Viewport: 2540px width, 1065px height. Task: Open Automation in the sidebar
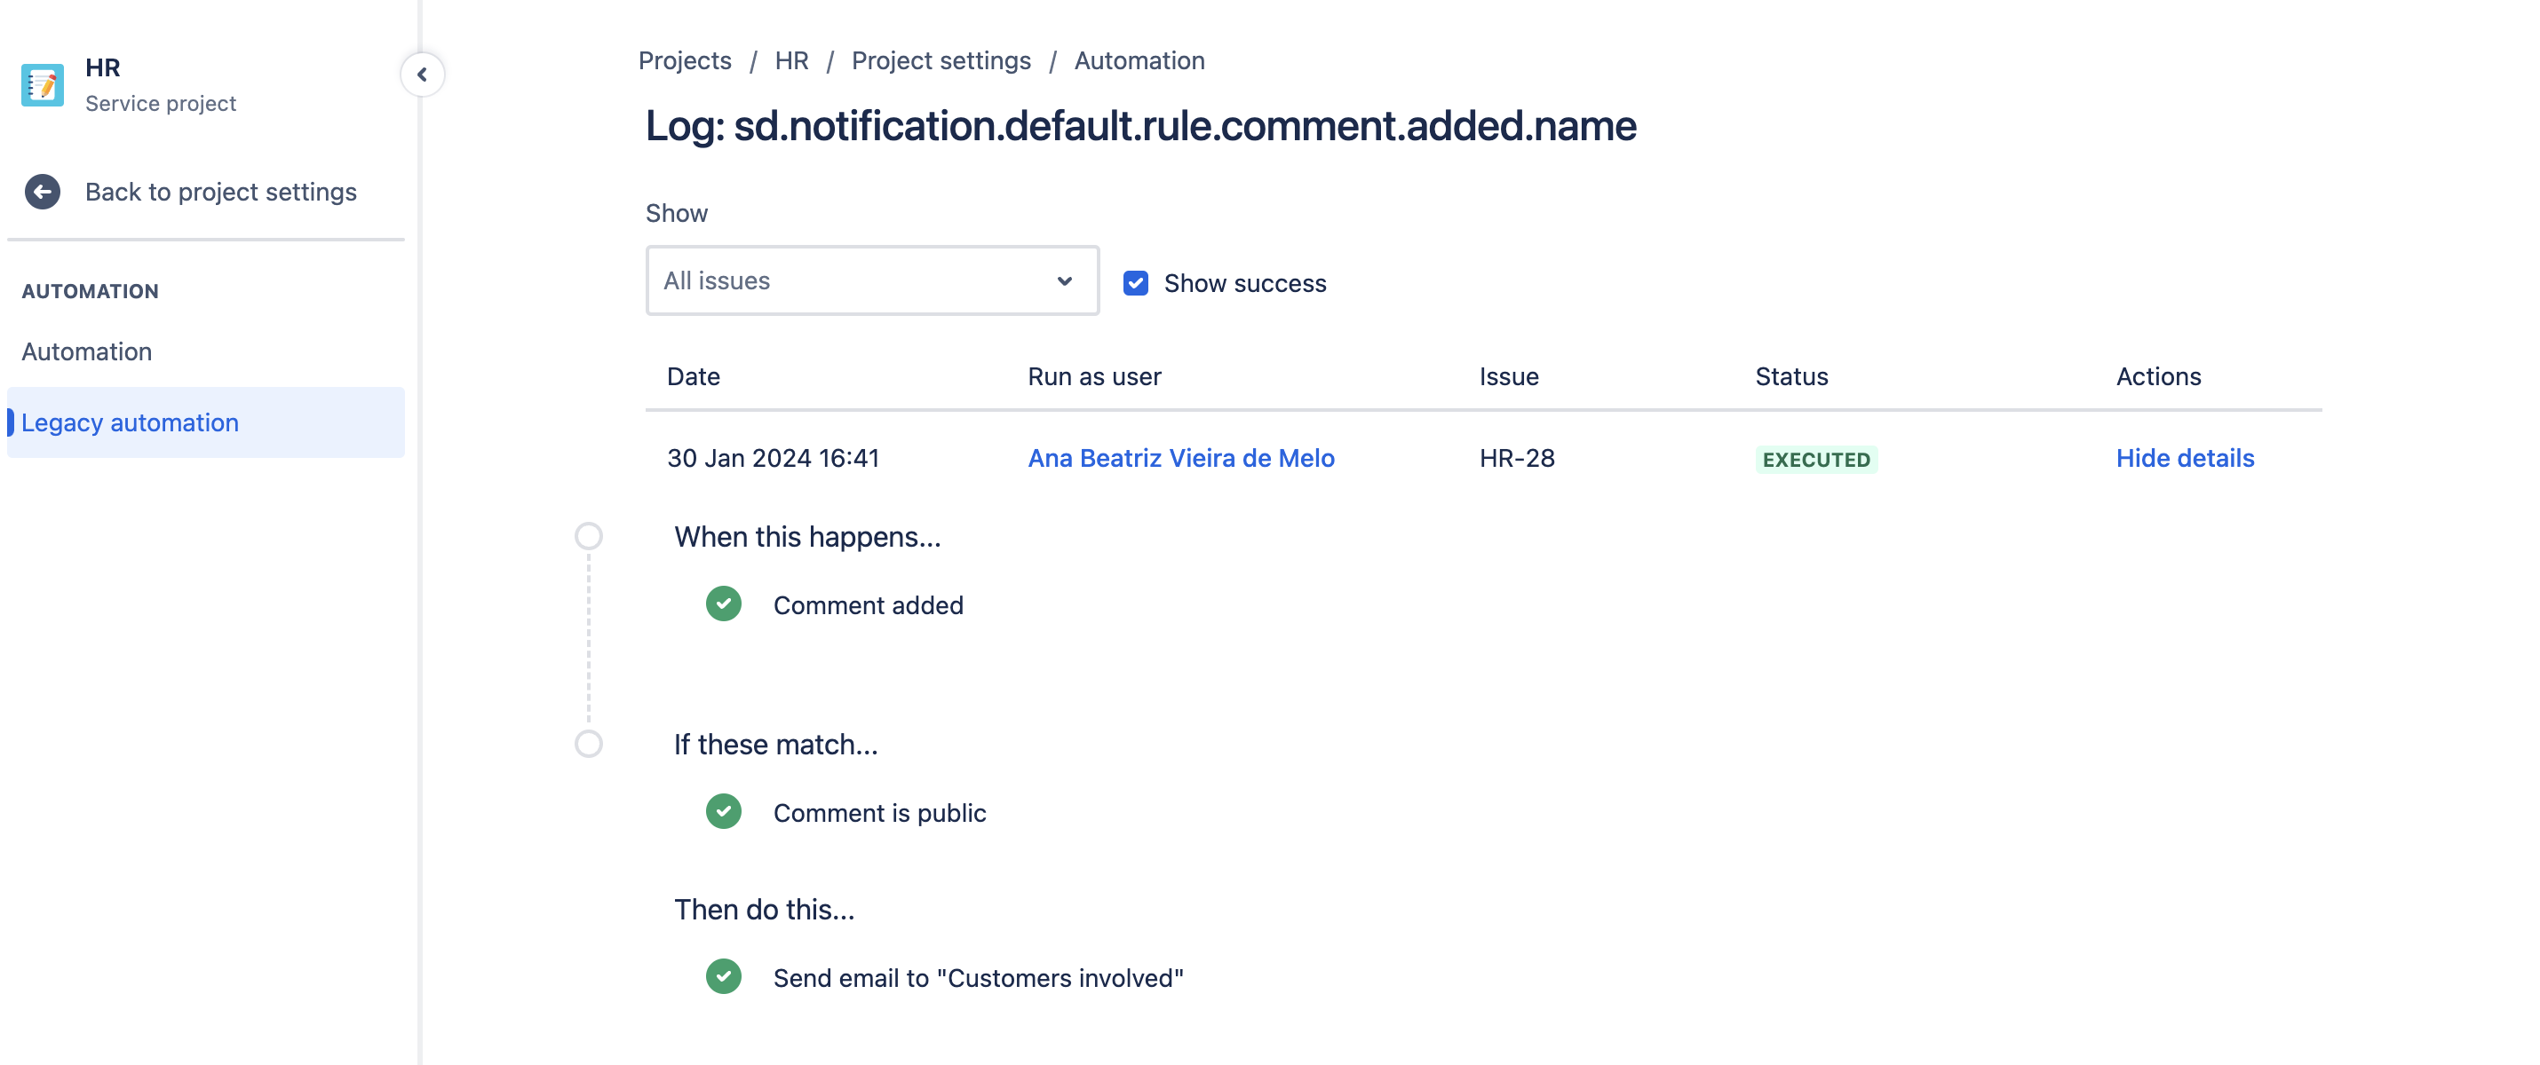[87, 351]
